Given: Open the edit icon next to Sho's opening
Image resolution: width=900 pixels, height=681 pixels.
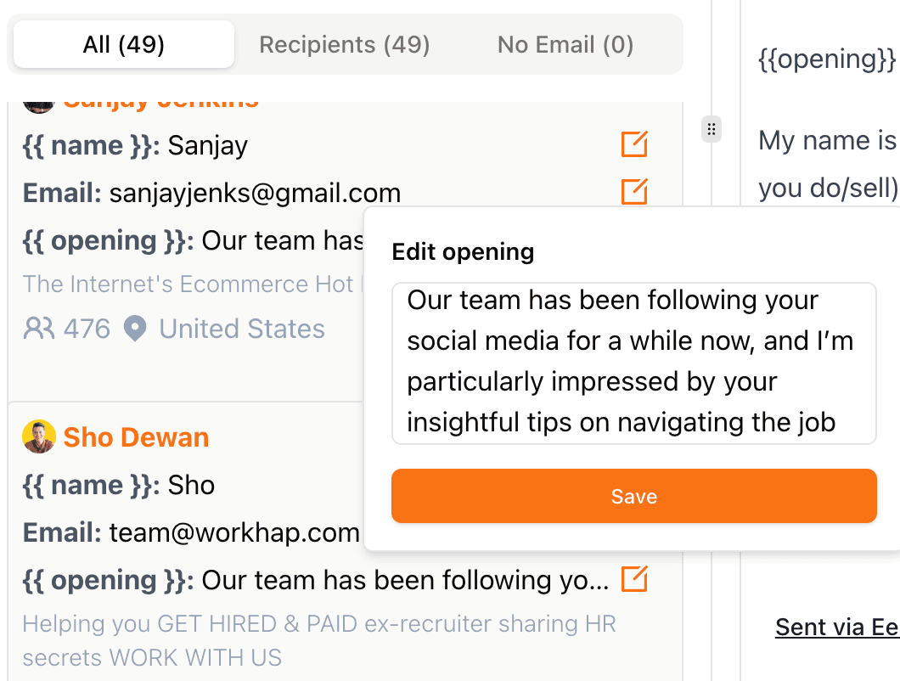Looking at the screenshot, I should point(635,579).
